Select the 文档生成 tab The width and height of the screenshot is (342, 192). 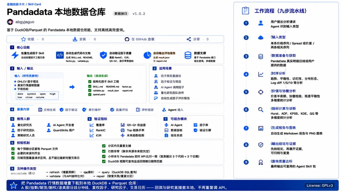47,110
